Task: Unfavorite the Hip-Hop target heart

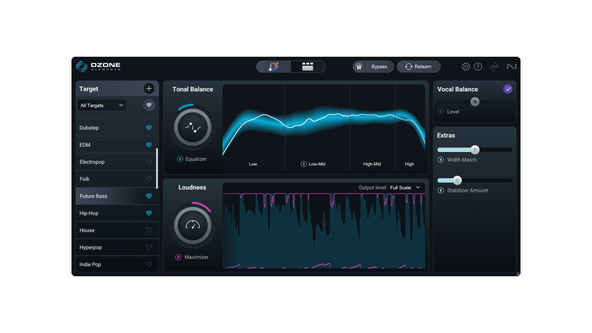Action: point(149,213)
